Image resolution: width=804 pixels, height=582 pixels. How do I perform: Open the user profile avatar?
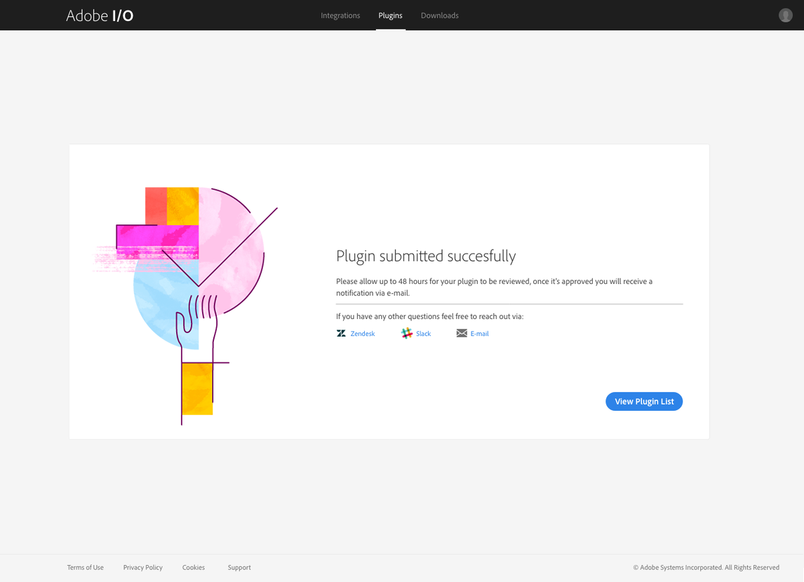click(x=785, y=15)
